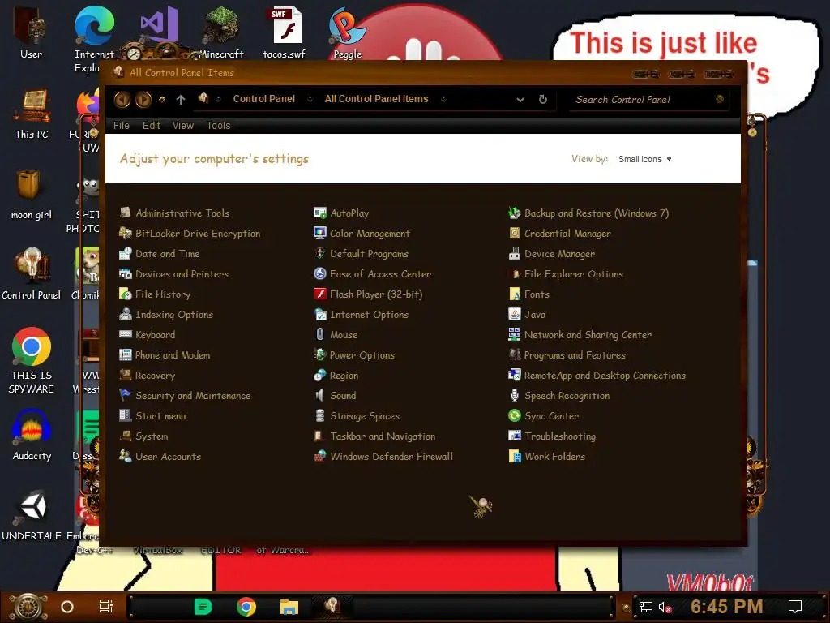Open the Programs and Features link

point(575,355)
